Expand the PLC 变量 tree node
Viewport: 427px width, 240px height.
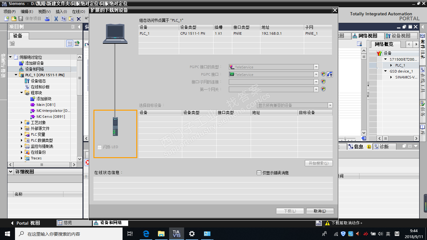22,134
